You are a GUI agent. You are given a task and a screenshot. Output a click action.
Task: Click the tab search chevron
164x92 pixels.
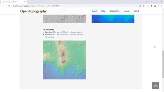(x=147, y=2)
